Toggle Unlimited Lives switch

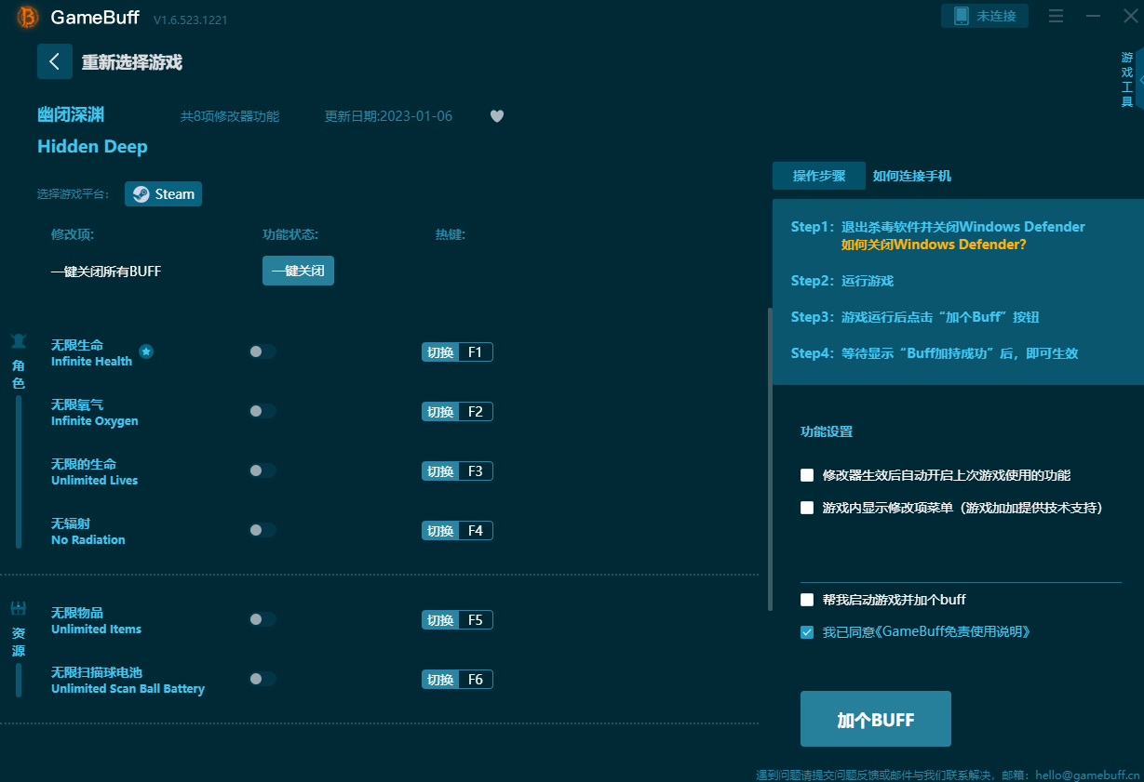point(262,471)
